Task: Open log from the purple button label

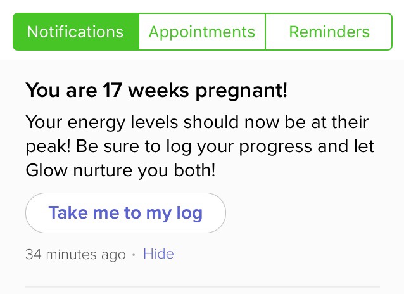Action: (125, 214)
